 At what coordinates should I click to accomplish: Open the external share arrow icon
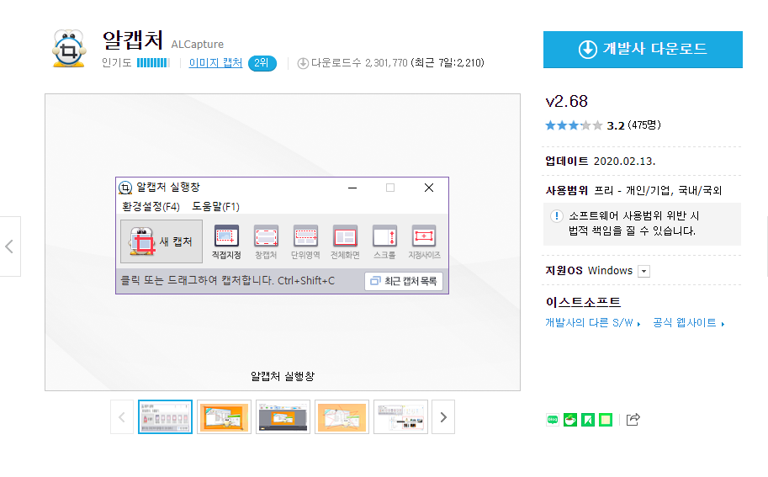pyautogui.click(x=633, y=419)
